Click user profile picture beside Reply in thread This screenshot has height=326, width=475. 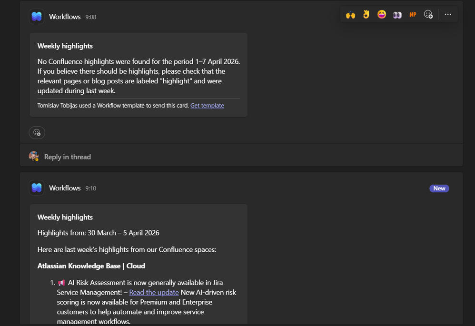tap(34, 156)
